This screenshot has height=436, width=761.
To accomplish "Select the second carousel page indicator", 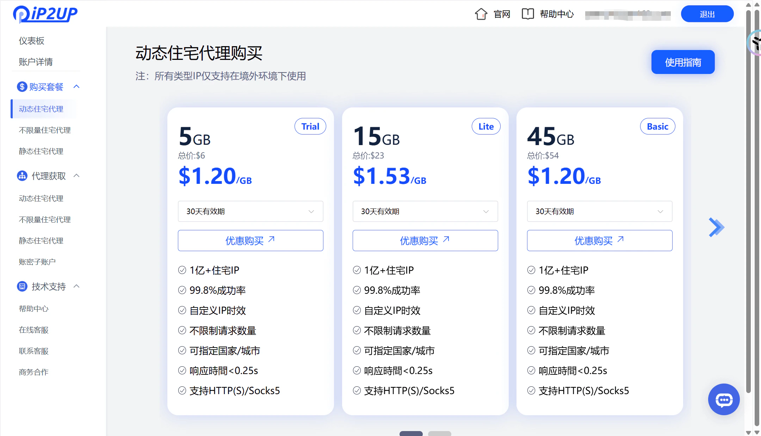I will coord(439,433).
